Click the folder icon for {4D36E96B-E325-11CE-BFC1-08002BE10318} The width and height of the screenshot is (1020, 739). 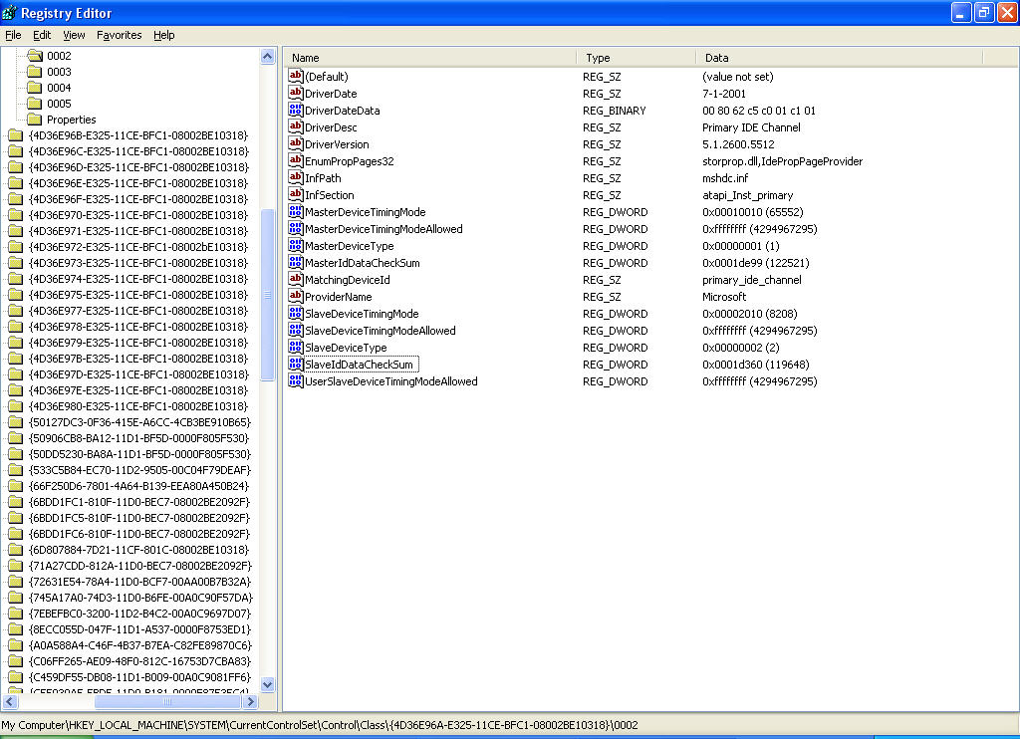pyautogui.click(x=16, y=135)
